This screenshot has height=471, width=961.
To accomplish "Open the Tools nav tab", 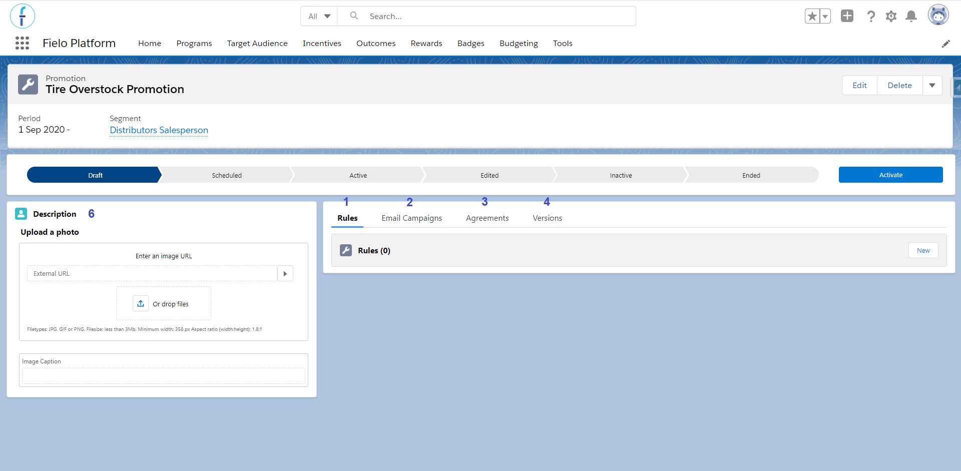I will pyautogui.click(x=563, y=44).
